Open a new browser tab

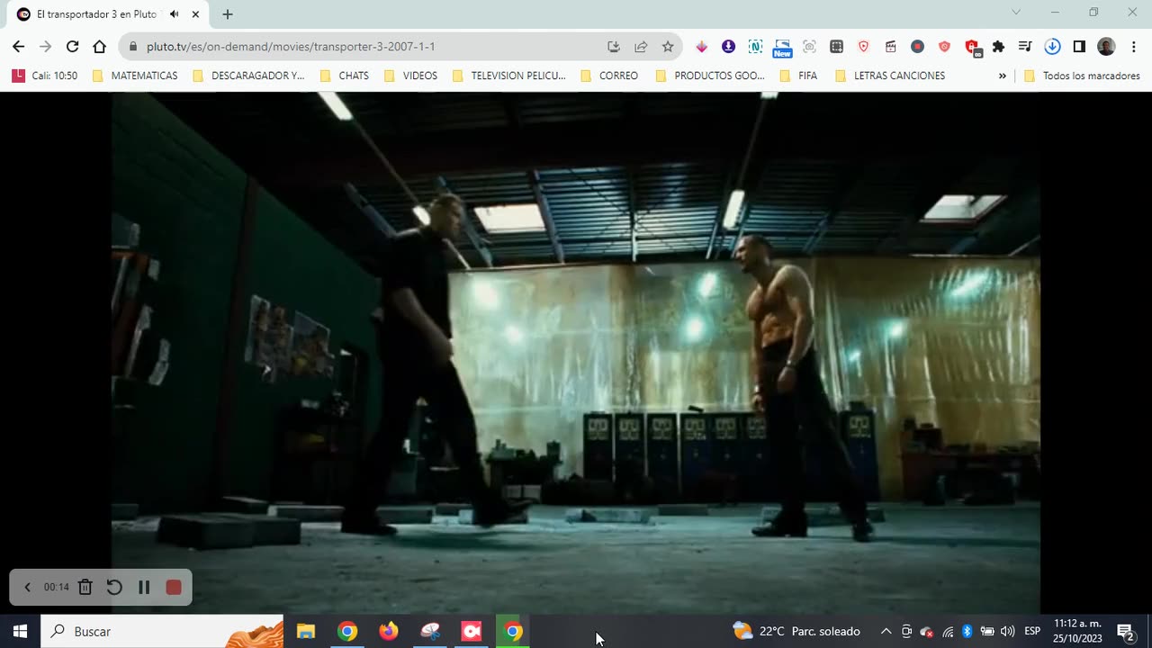tap(228, 14)
